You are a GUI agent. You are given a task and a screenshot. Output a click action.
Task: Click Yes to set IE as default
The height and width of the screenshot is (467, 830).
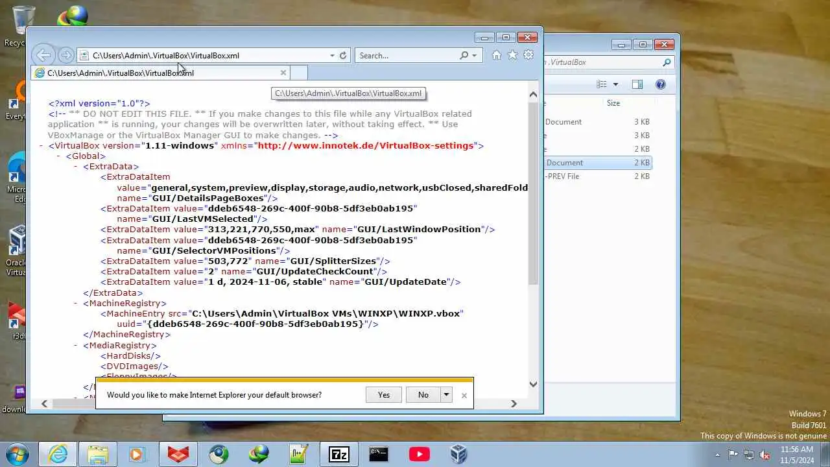(384, 394)
